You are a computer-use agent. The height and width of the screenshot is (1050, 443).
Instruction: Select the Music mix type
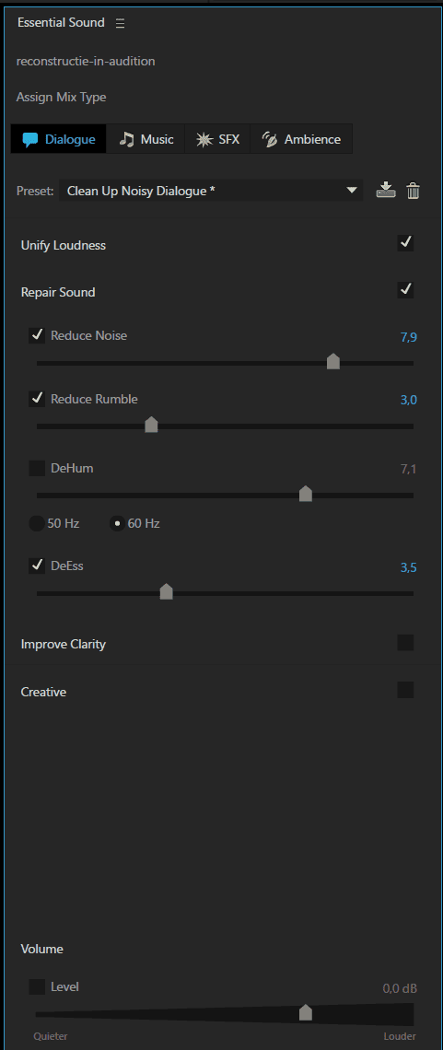pos(146,139)
